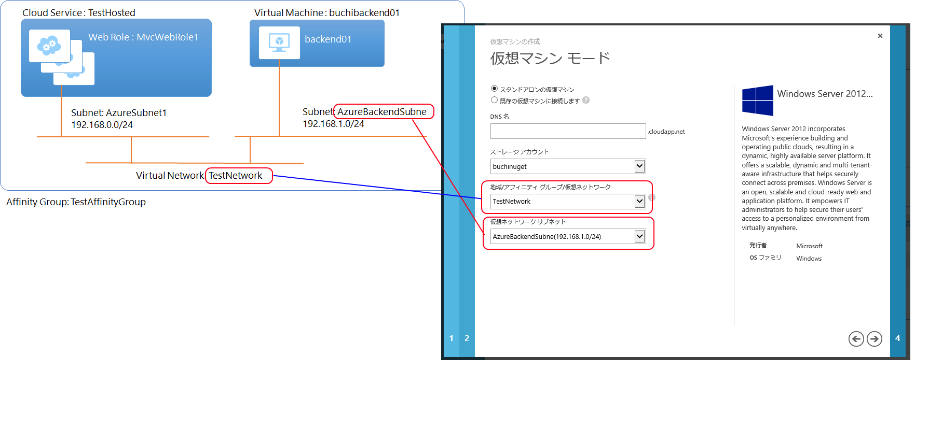Focus the DNS name input field
Screen dimensions: 929x427
click(568, 131)
